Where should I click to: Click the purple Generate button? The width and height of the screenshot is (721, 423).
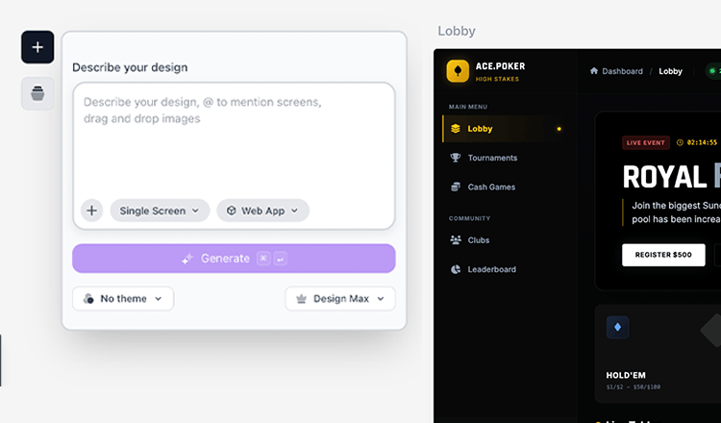pos(234,259)
